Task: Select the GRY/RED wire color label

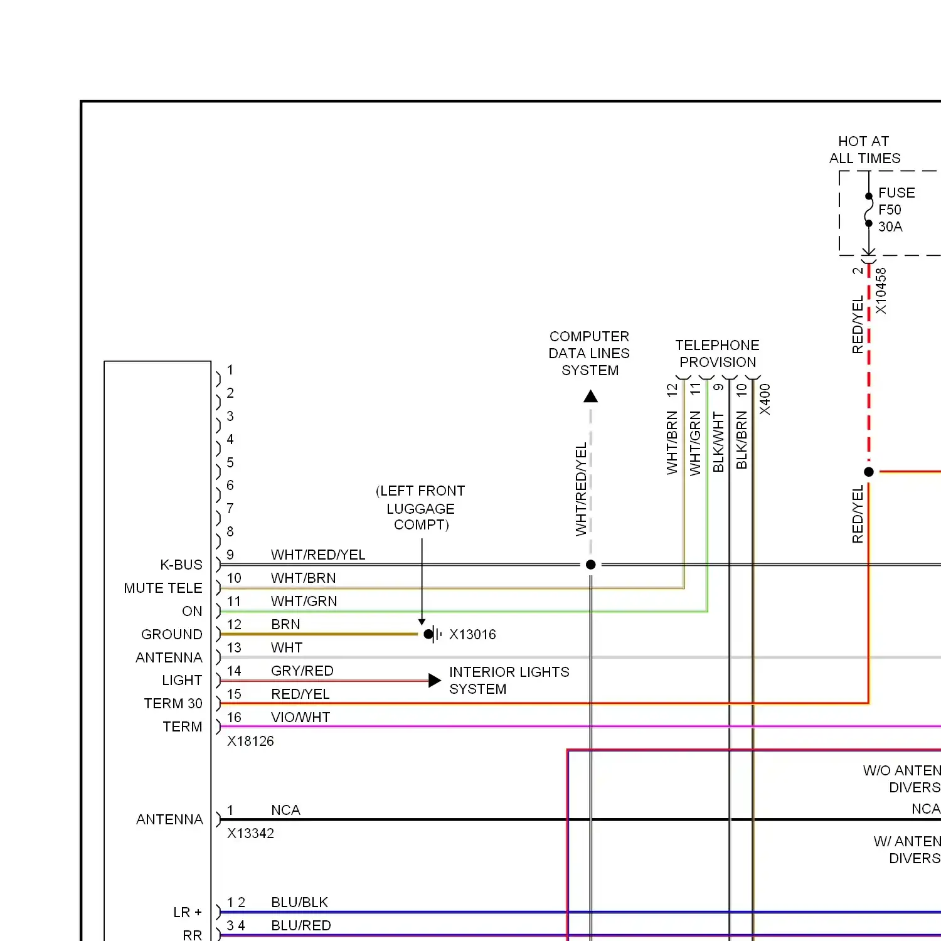Action: pos(302,671)
